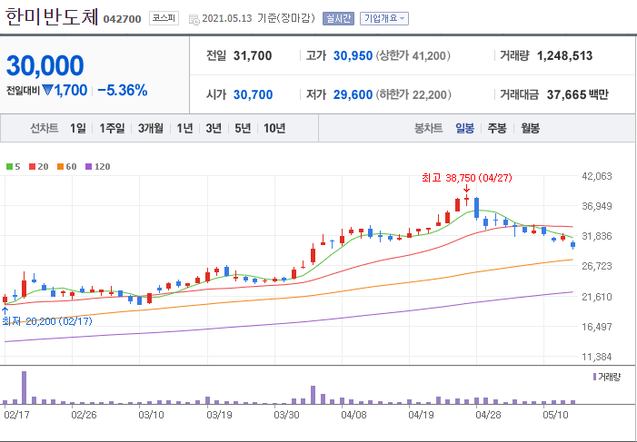The height and width of the screenshot is (442, 637).
Task: Click the 42,063 price axis label
Action: (x=597, y=176)
